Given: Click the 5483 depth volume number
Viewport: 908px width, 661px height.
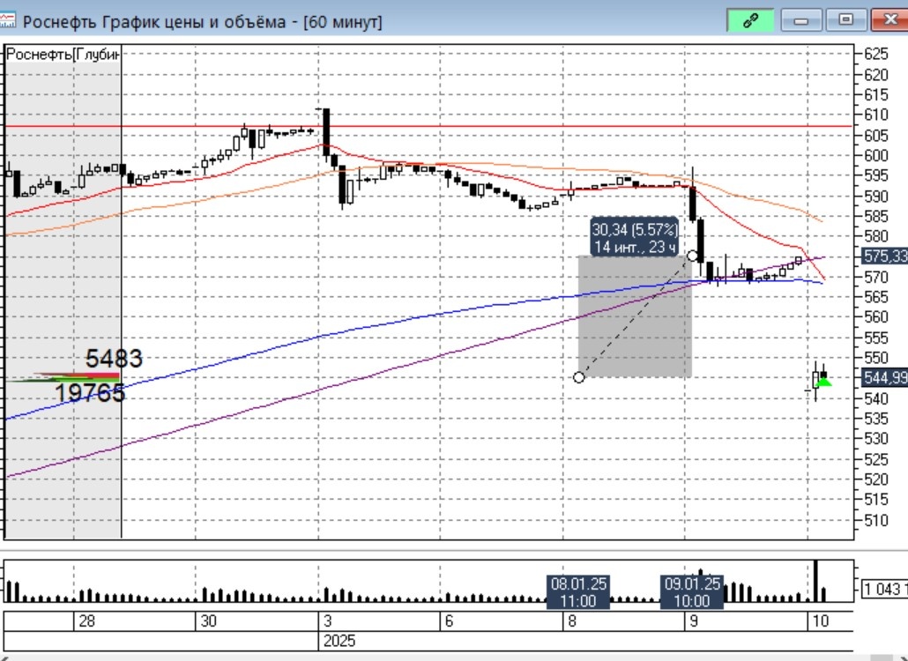Looking at the screenshot, I should (114, 359).
